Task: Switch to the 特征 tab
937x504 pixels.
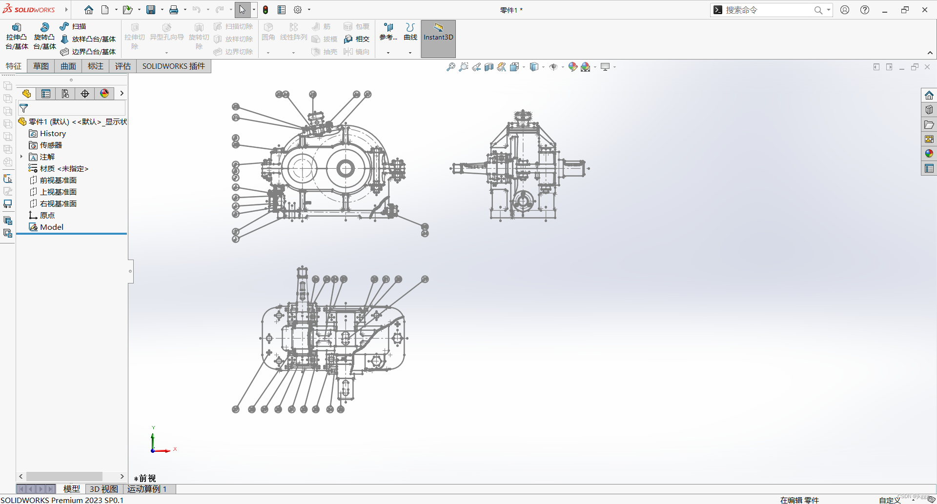Action: (x=14, y=66)
